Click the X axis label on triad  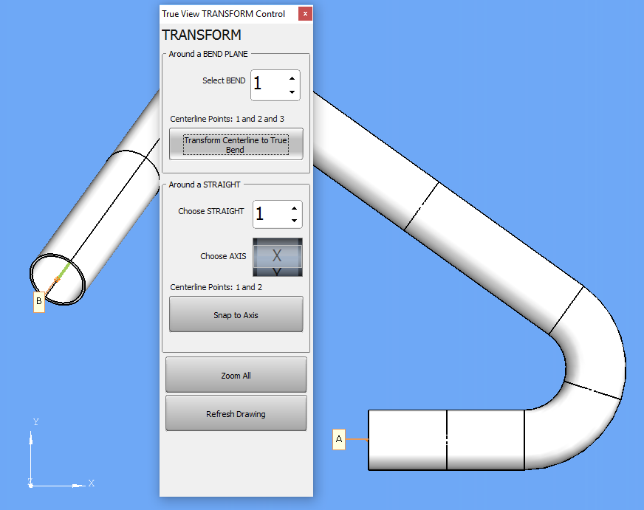[92, 483]
